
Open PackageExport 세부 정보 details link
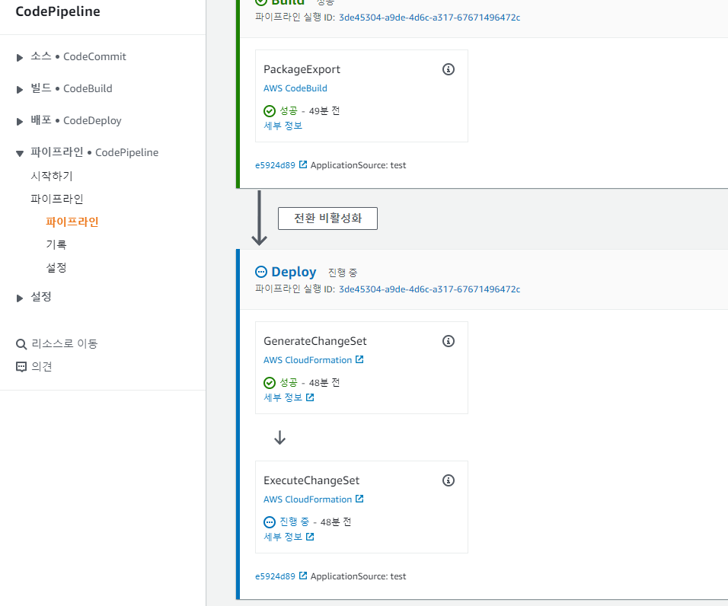[x=283, y=126]
